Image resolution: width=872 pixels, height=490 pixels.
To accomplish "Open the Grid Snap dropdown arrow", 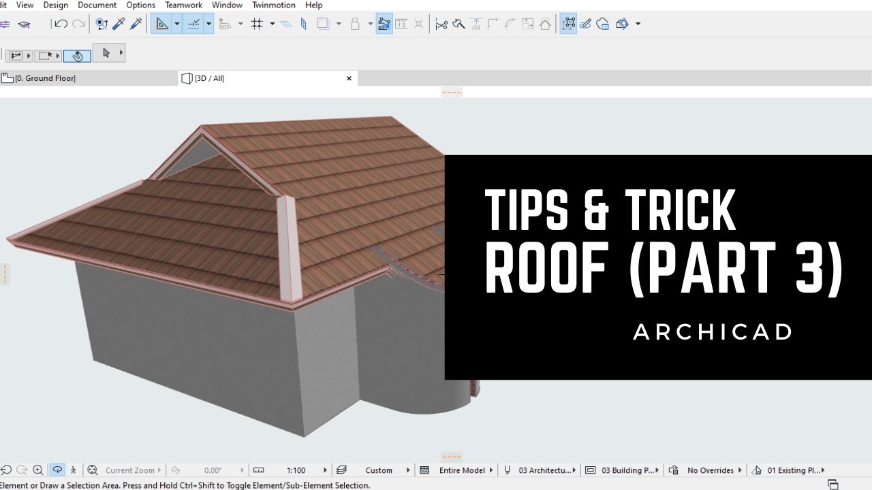I will [x=272, y=24].
